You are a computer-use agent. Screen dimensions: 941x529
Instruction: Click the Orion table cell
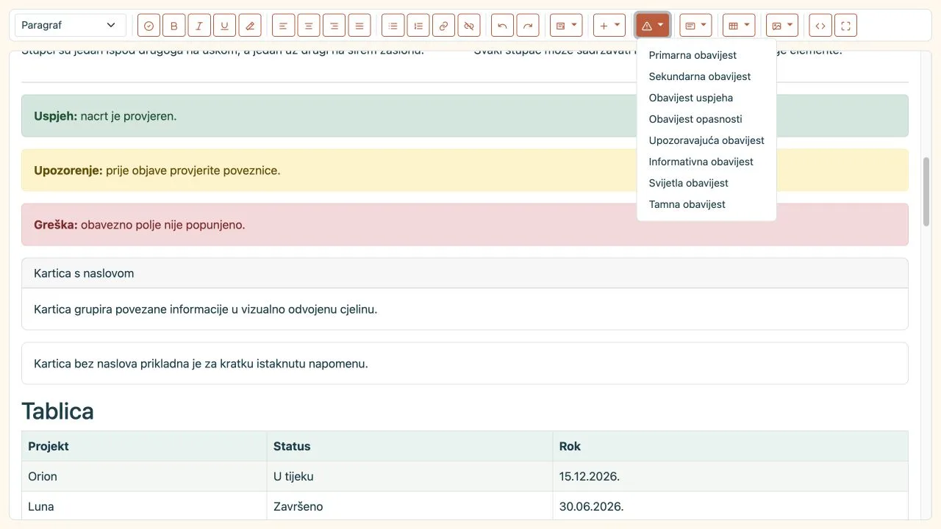pos(144,476)
